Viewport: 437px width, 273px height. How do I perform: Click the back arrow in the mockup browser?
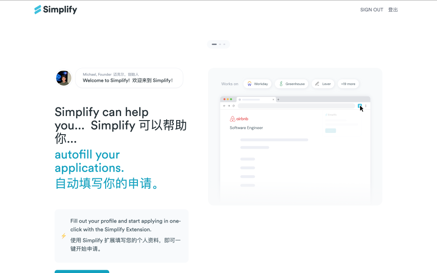click(224, 106)
